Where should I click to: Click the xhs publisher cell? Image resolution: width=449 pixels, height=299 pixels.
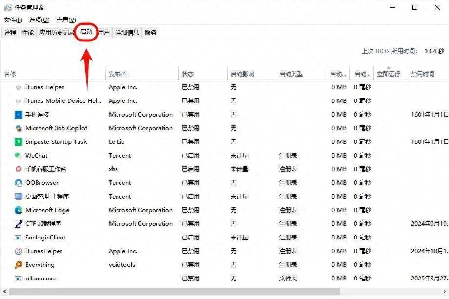[x=113, y=169]
